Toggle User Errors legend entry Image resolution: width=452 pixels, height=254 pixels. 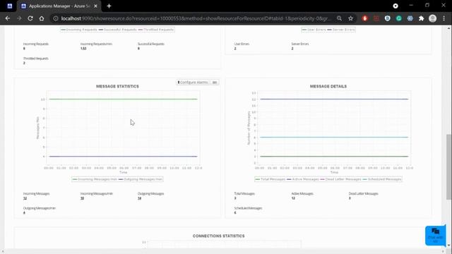click(x=314, y=30)
